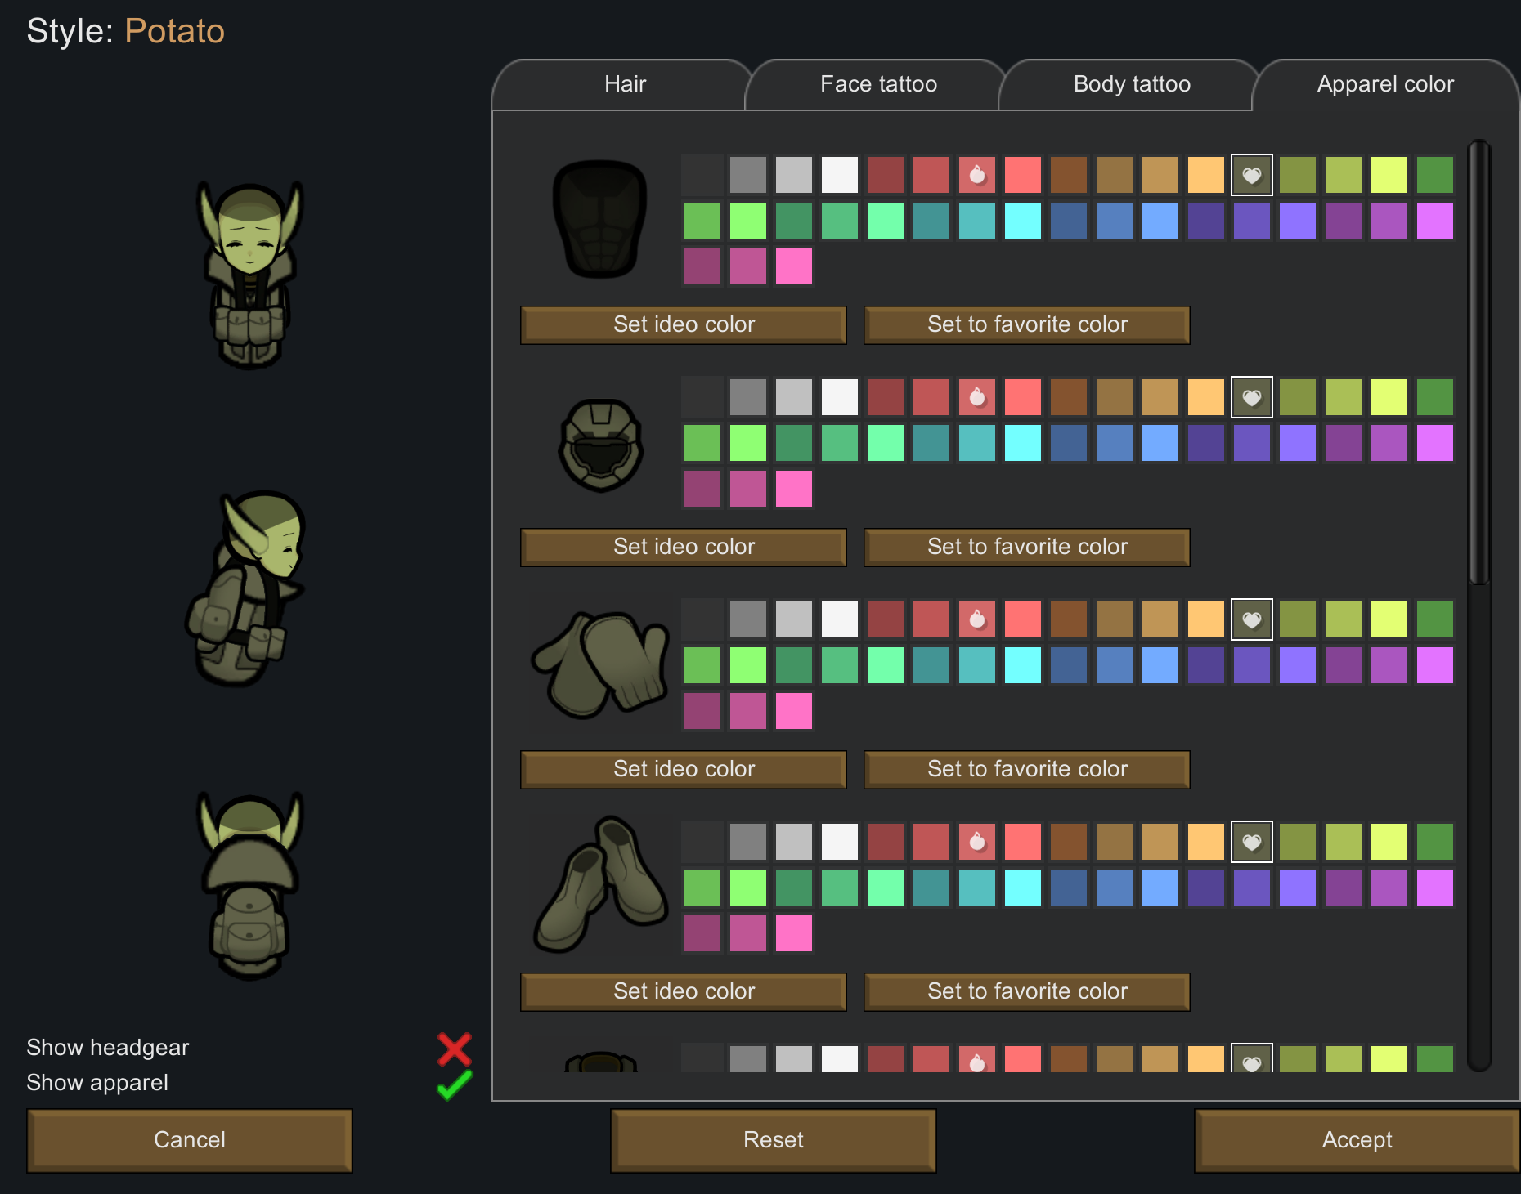
Task: Pick magenta swatch at end of helmet second row
Action: [1435, 443]
